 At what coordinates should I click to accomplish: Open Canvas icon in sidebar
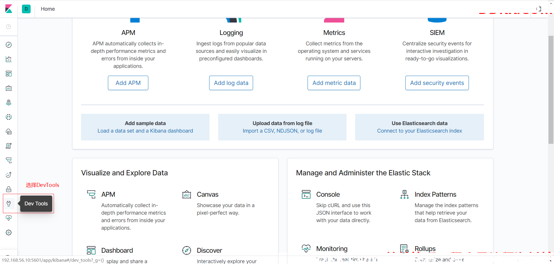(x=9, y=88)
